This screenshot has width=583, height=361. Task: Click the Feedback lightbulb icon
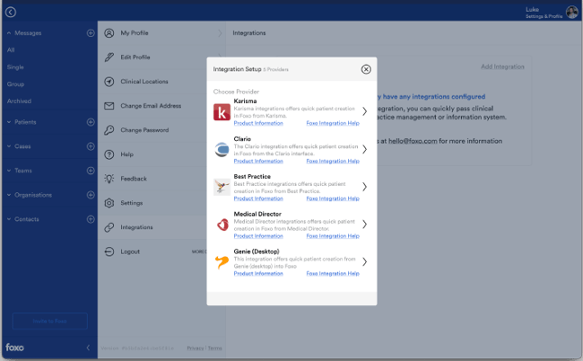tap(109, 179)
